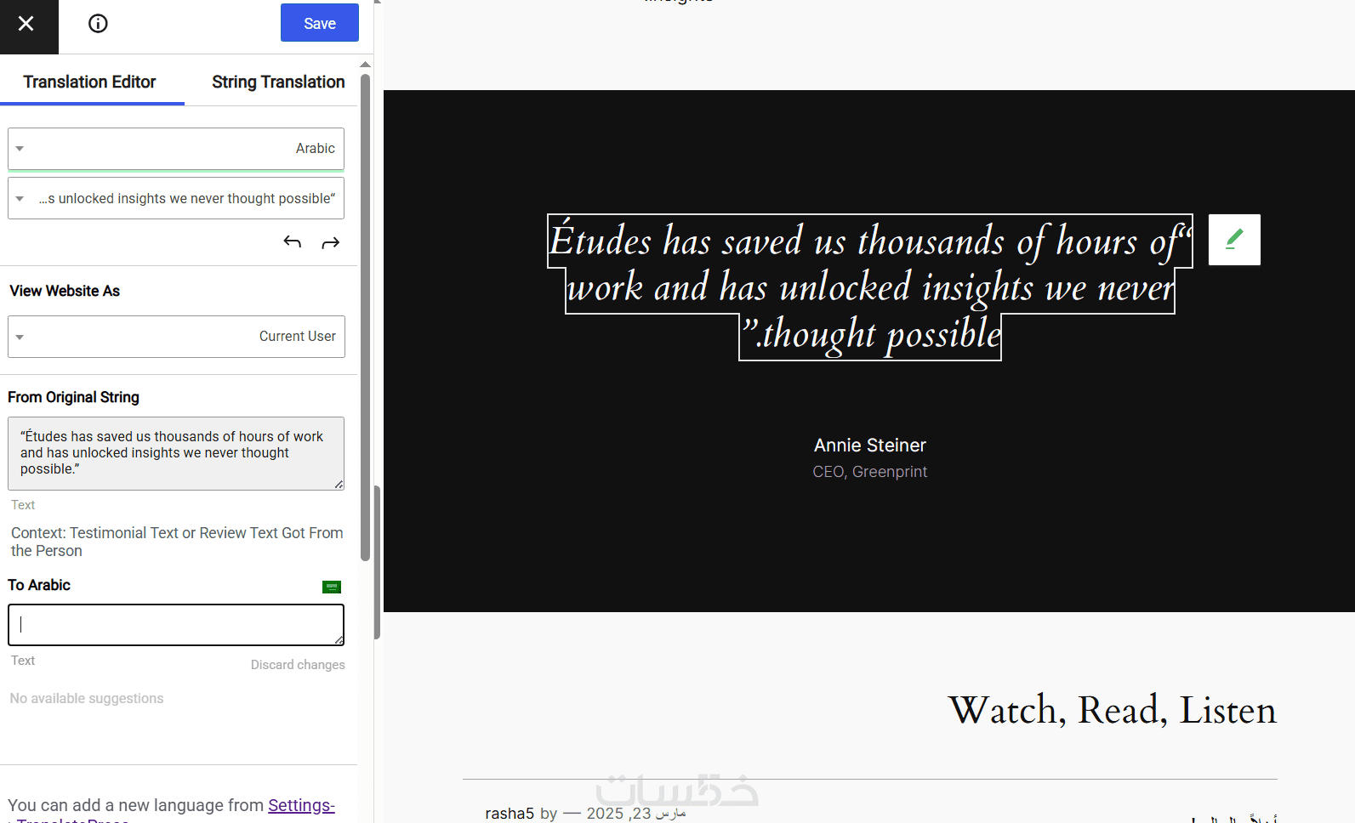1355x823 pixels.
Task: Switch to the String Translation tab
Action: click(278, 82)
